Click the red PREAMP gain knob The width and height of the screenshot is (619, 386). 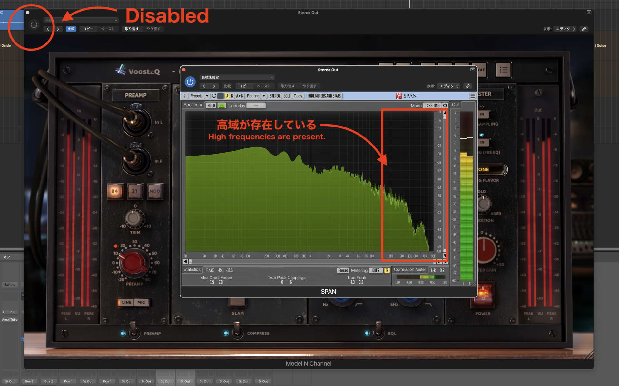[x=135, y=262]
